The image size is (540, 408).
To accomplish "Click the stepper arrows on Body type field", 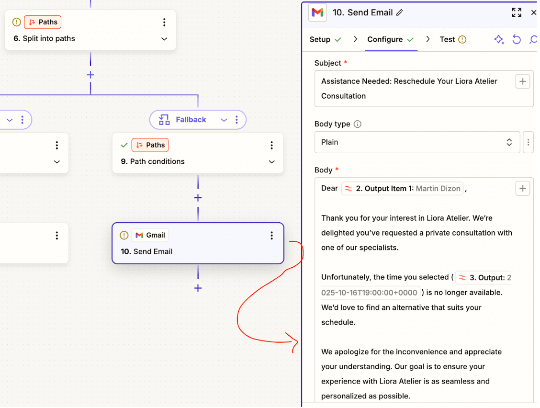I will click(x=509, y=142).
